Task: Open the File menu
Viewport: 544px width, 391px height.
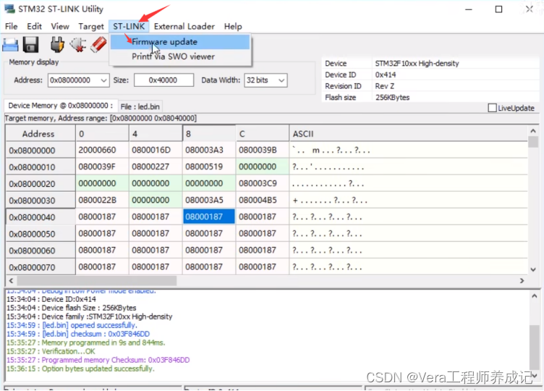Action: [11, 26]
